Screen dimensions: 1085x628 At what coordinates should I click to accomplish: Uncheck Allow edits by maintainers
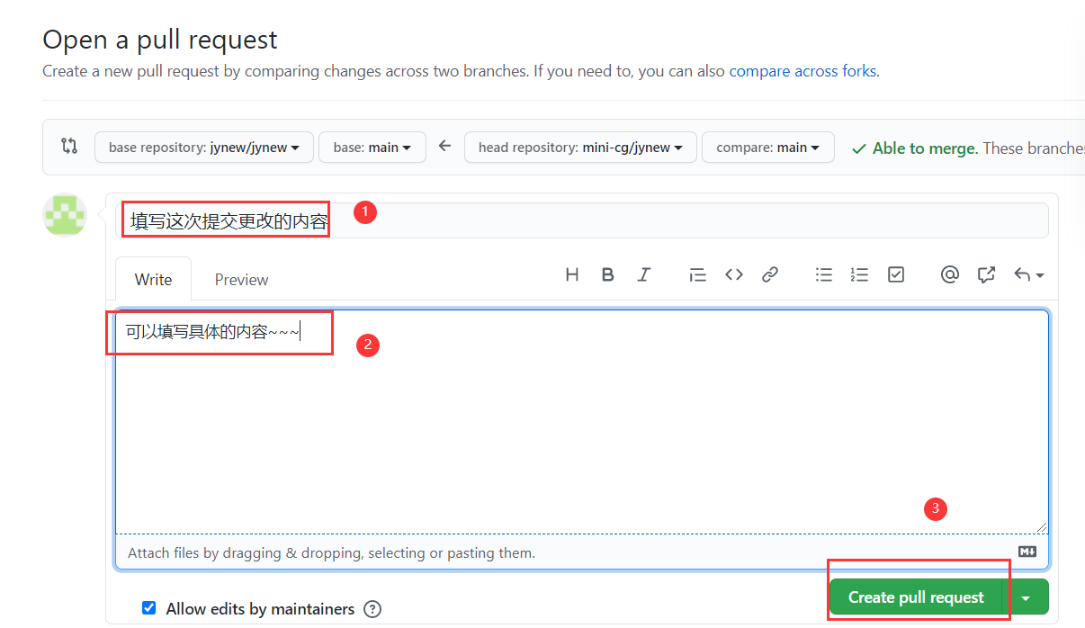tap(148, 608)
